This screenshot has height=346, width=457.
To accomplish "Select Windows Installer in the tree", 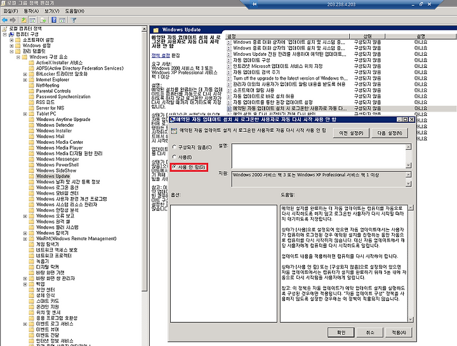I will (x=54, y=131).
